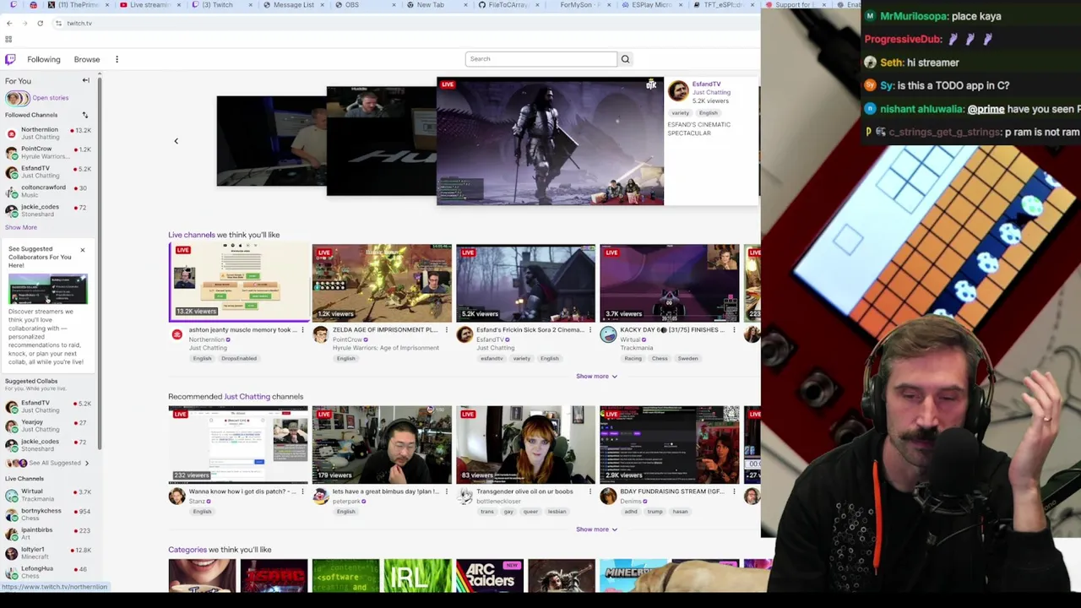Collapse the For You sidebar
Viewport: 1081px width, 608px height.
click(x=85, y=80)
